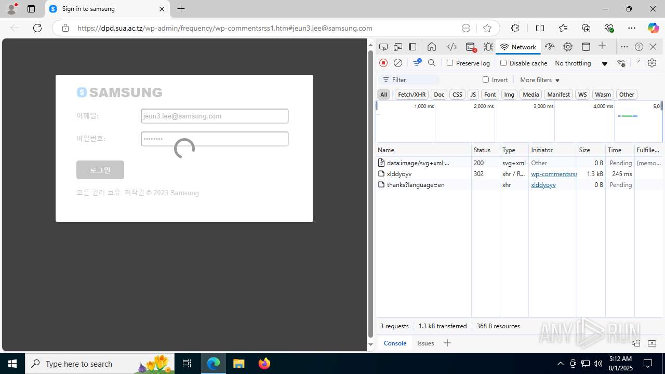Click the password input field
This screenshot has height=374, width=665.
[215, 139]
